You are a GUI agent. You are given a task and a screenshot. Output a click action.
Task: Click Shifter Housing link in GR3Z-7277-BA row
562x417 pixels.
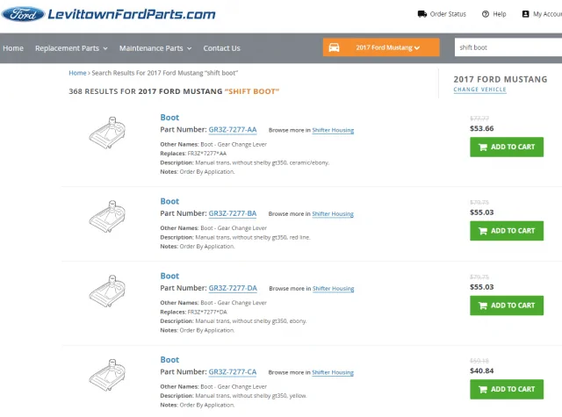[333, 214]
